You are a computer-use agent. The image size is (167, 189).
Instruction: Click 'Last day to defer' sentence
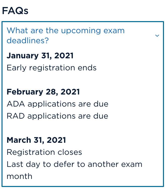(x=74, y=170)
